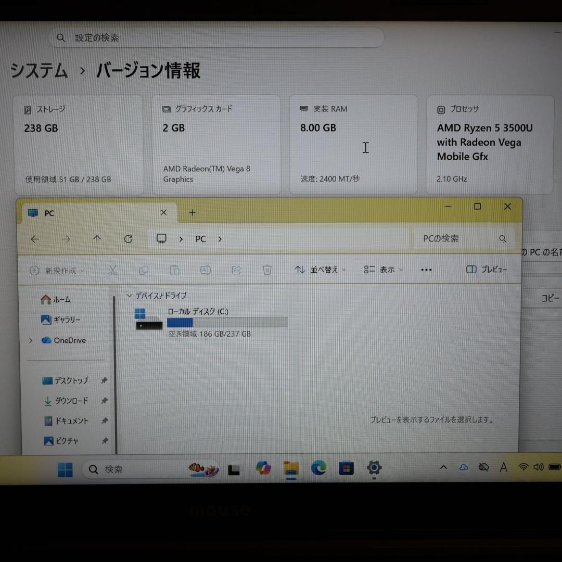The height and width of the screenshot is (562, 562).
Task: Click the プロセッサ AMD Ryzen 5 card
Action: pyautogui.click(x=490, y=145)
